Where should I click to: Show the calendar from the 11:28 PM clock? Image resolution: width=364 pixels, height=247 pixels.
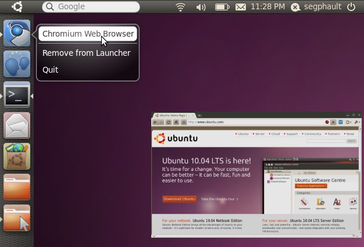(267, 7)
